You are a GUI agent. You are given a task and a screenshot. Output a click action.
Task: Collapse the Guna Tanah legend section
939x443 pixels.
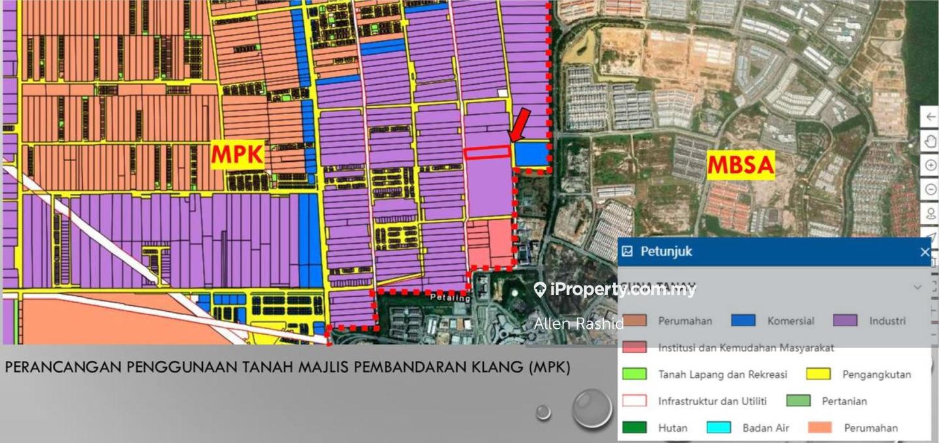(917, 287)
